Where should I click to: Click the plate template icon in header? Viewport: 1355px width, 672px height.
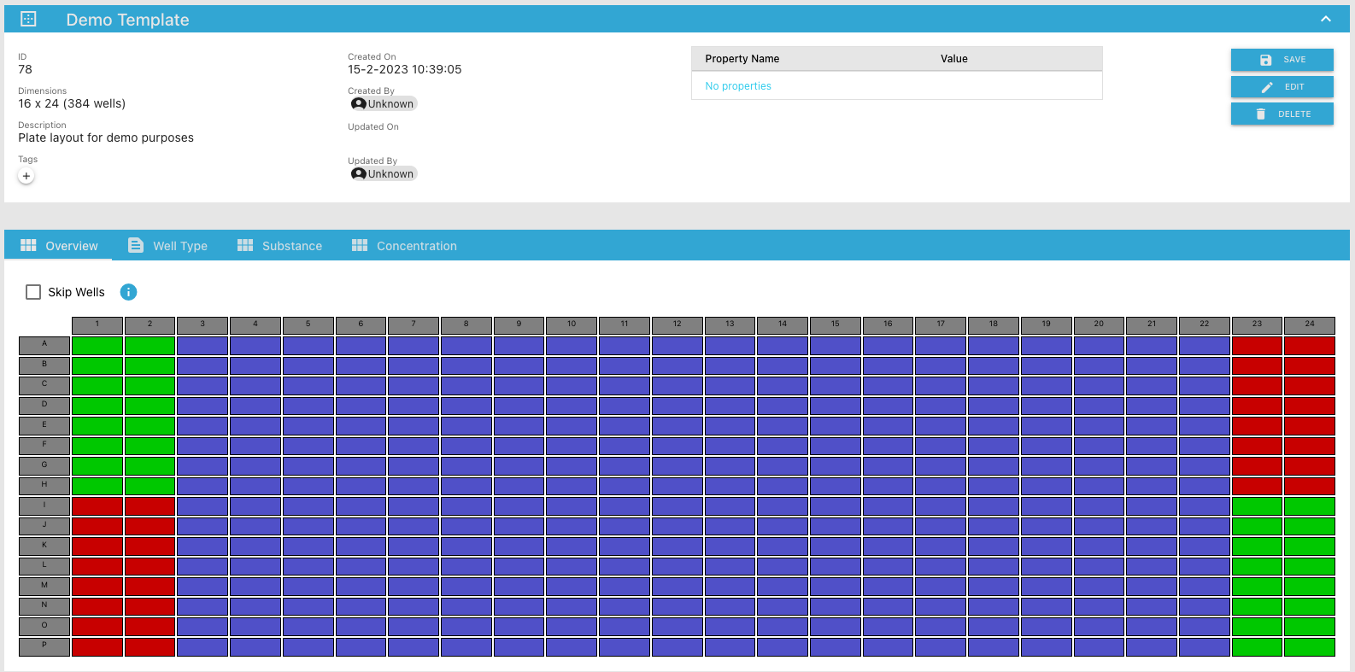click(28, 19)
